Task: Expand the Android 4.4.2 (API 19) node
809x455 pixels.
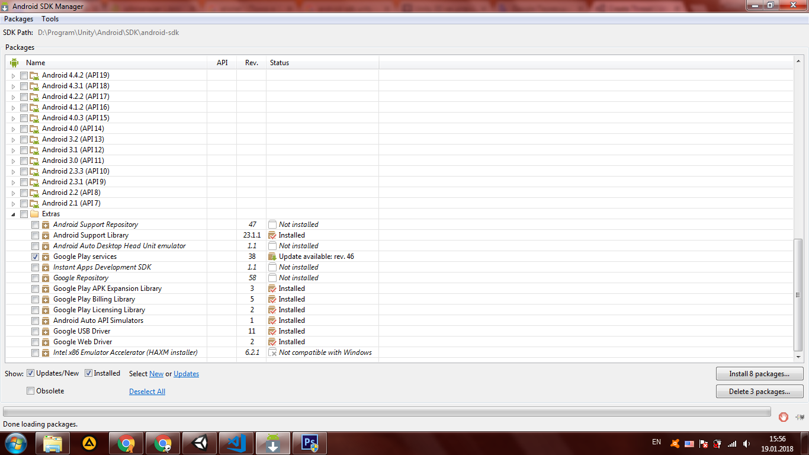Action: coord(13,76)
